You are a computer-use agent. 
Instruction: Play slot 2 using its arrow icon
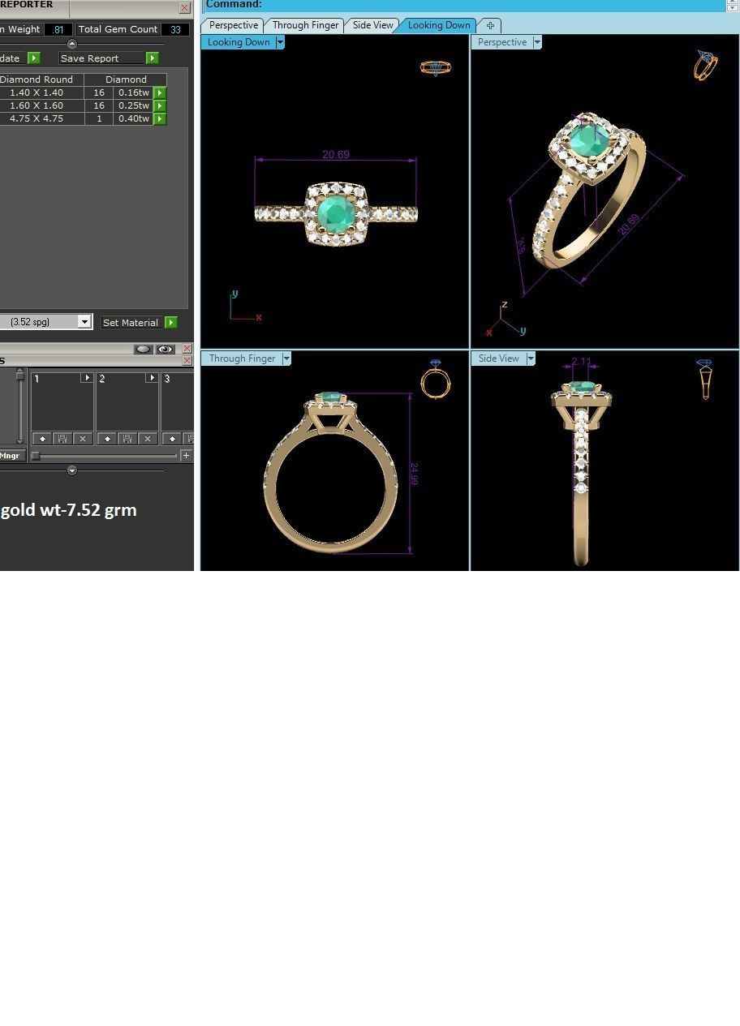click(151, 378)
